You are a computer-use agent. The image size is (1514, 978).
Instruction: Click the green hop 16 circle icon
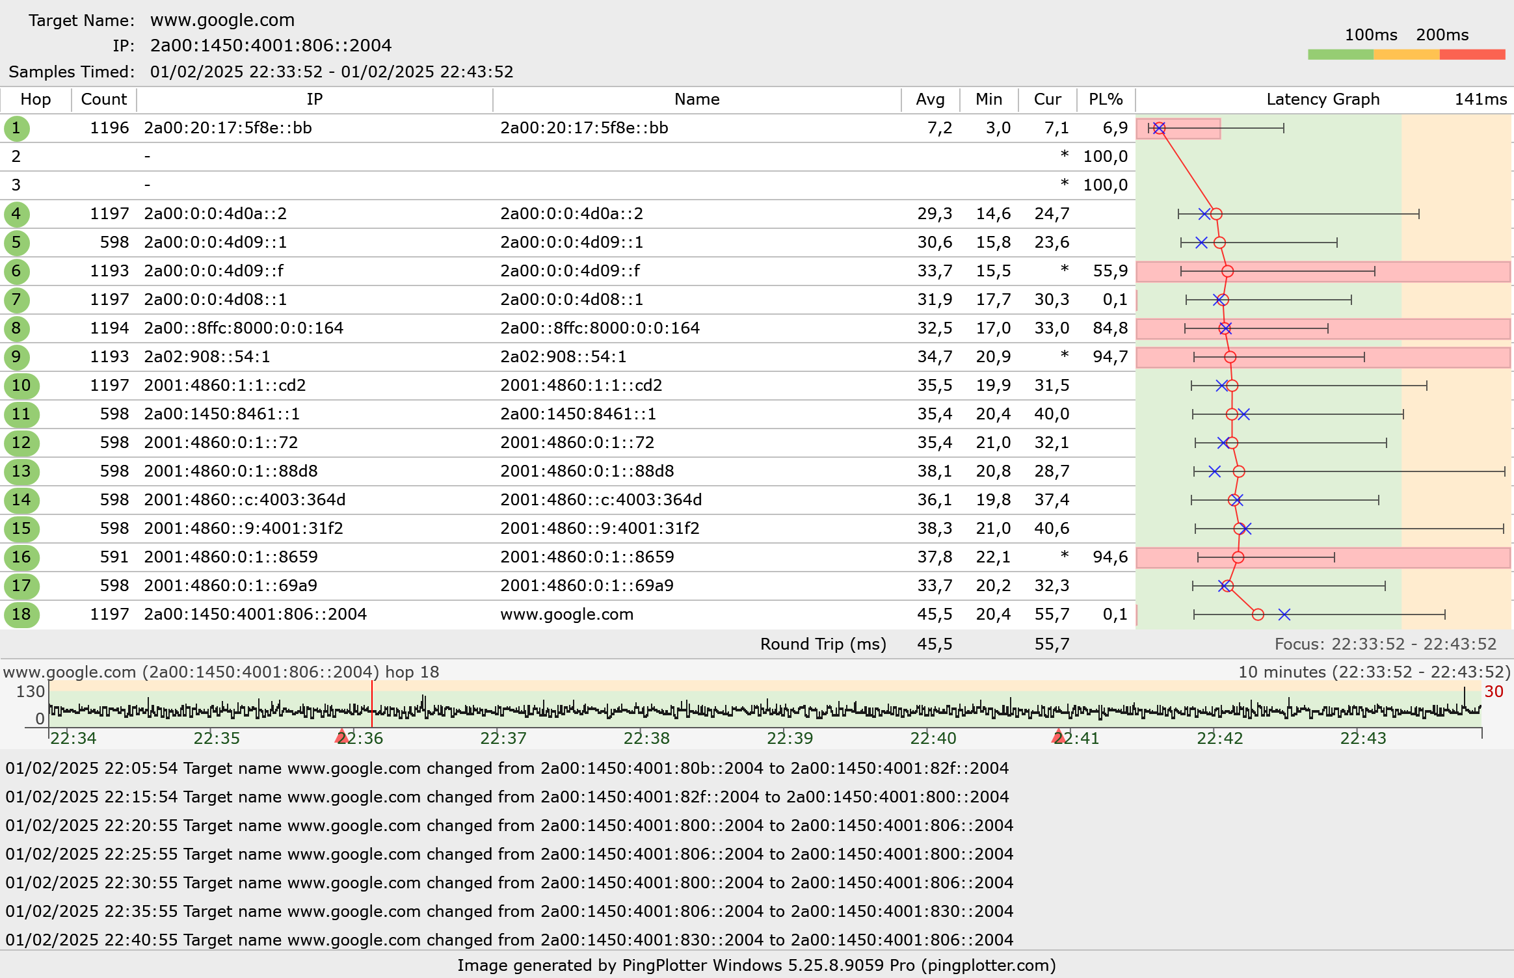pos(21,557)
